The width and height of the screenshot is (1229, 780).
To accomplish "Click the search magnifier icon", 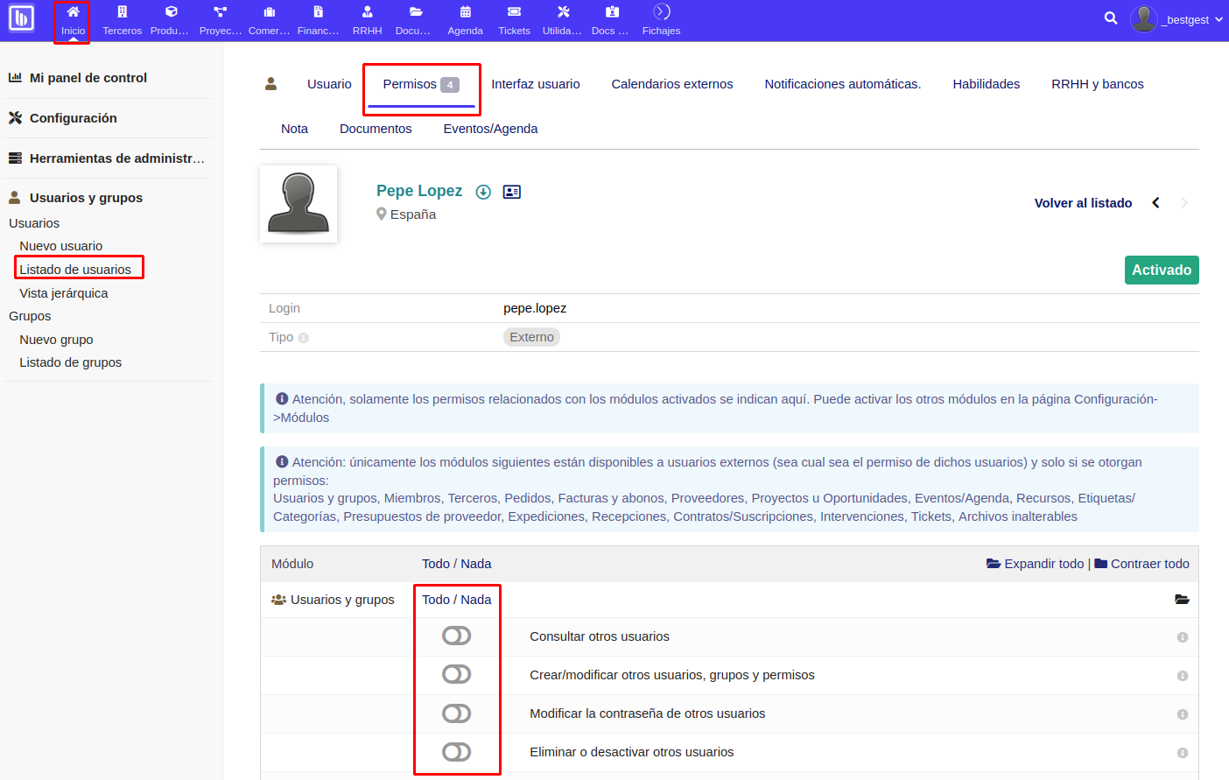I will 1110,18.
